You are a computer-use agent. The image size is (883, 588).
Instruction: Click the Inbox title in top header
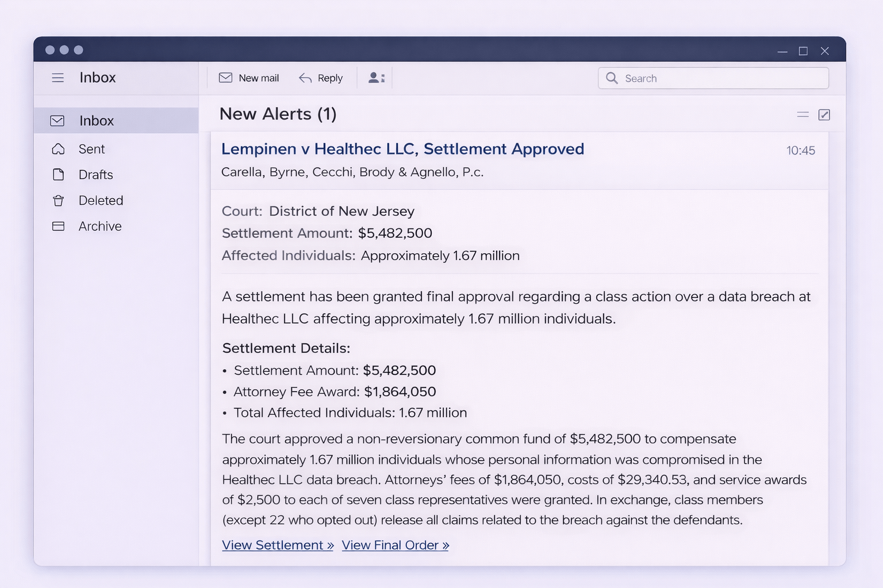pos(98,78)
